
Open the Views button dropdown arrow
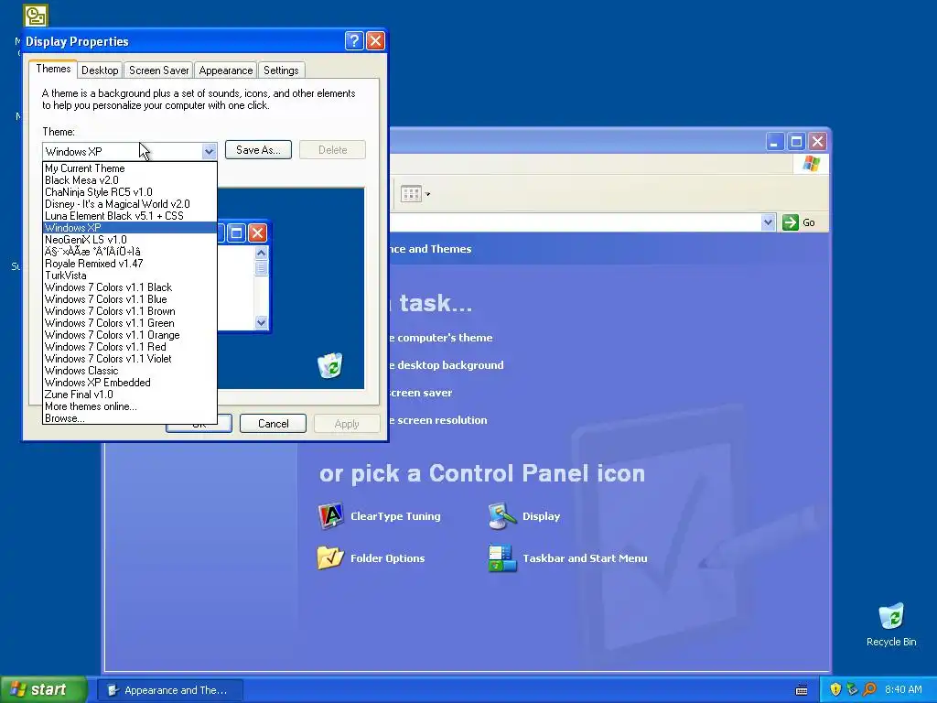(x=427, y=194)
